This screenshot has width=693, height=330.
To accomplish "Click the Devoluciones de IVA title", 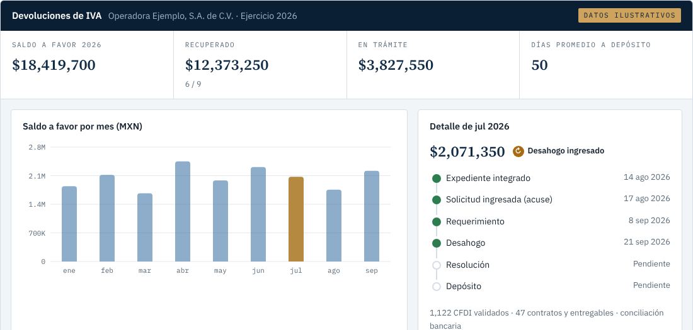I will 57,16.
